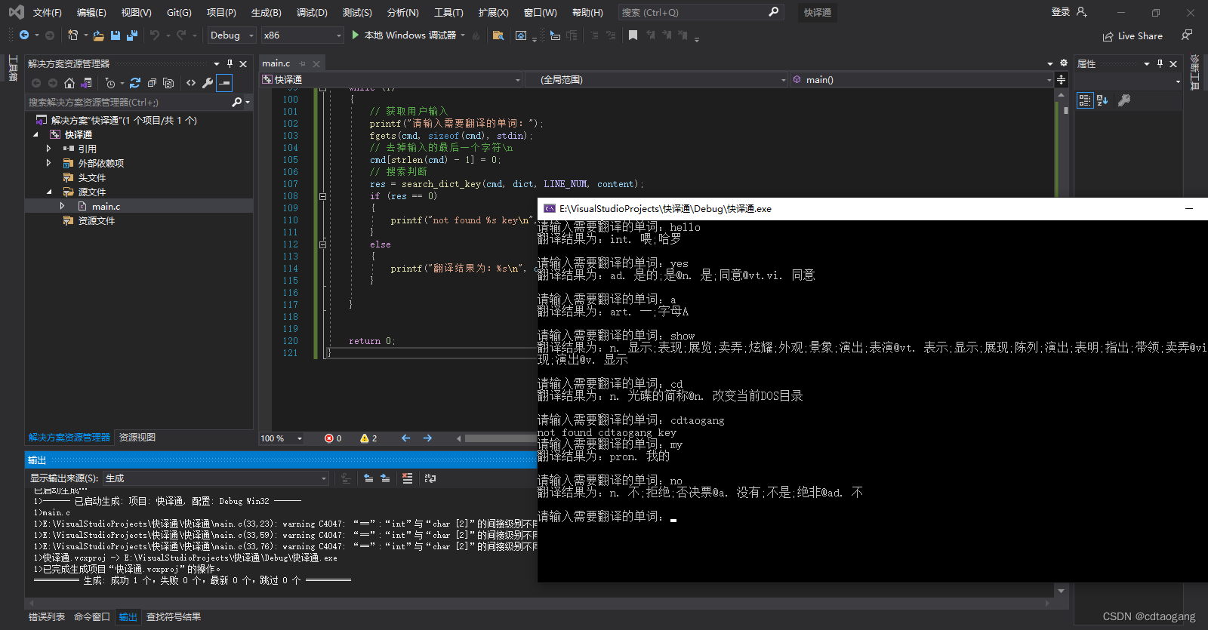The image size is (1208, 630).
Task: Pin the Properties panel
Action: tap(1160, 63)
